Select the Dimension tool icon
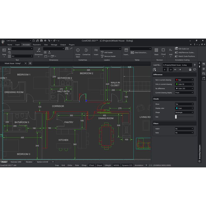Image resolution: width=206 pixels, height=206 pixels. click(x=39, y=50)
